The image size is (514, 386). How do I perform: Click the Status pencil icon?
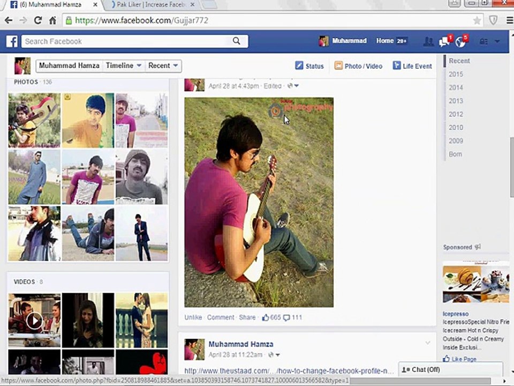point(299,65)
